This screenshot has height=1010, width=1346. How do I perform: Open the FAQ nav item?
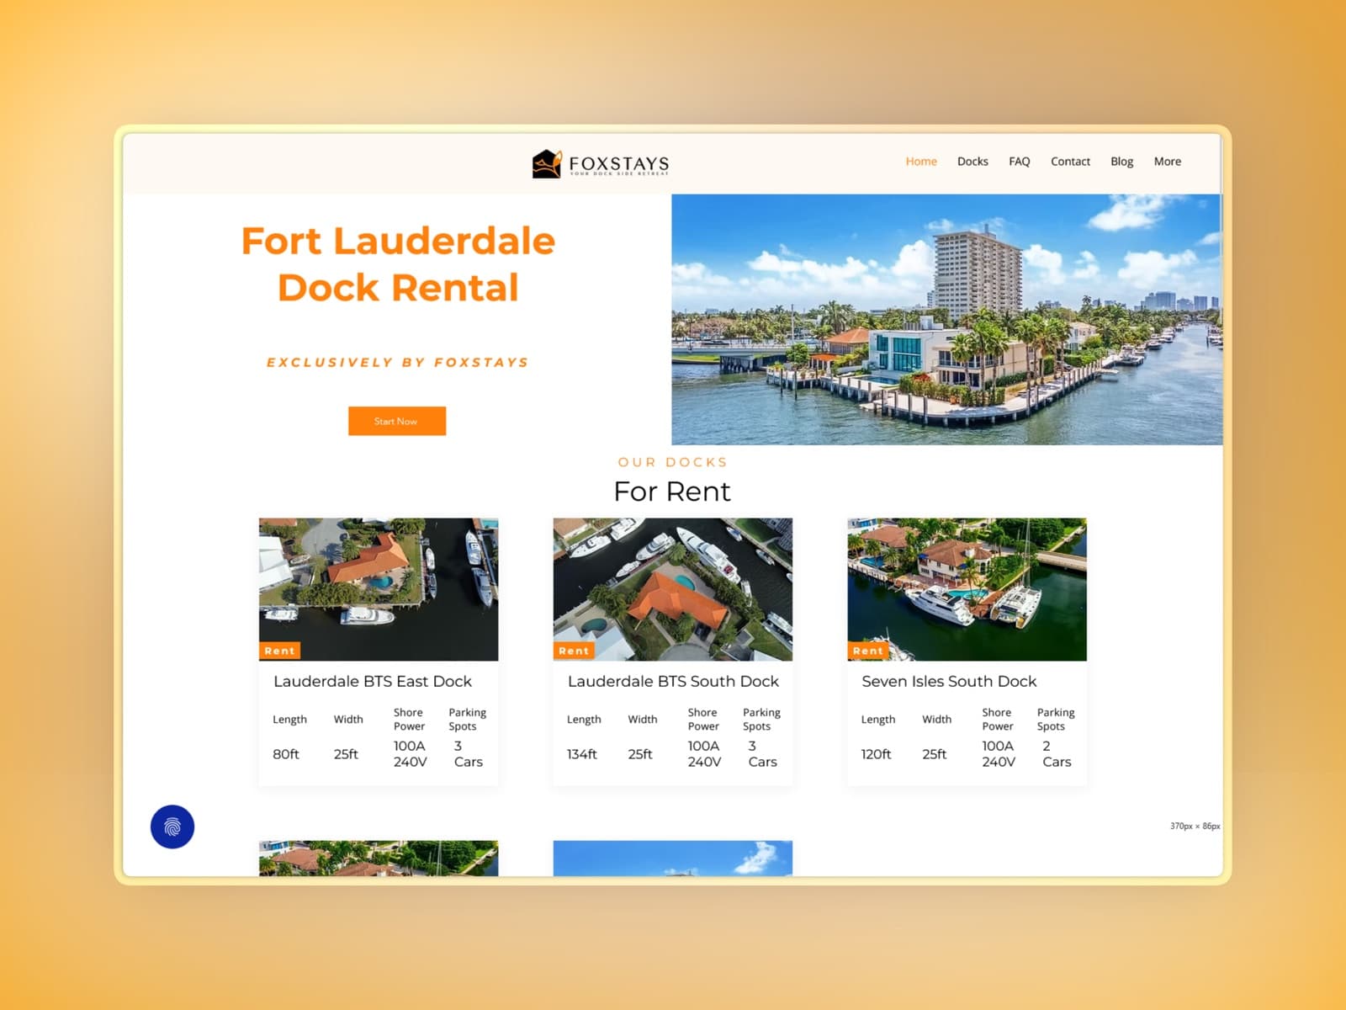(1020, 161)
